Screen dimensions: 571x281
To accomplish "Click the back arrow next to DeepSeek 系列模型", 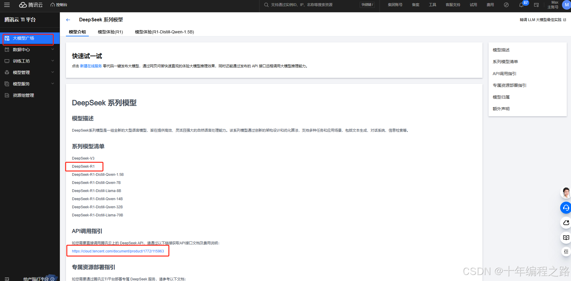I will coord(68,20).
